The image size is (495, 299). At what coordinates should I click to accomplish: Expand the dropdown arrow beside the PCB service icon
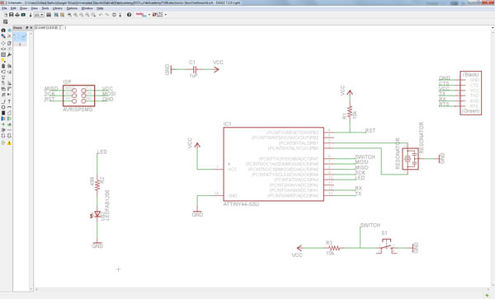tap(149, 15)
